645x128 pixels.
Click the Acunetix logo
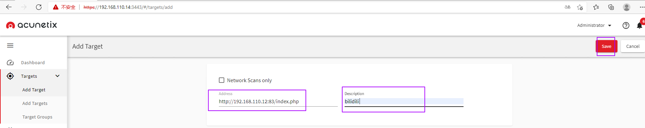click(x=32, y=25)
